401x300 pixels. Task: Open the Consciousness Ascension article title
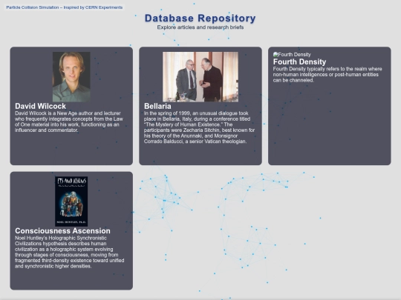62,231
